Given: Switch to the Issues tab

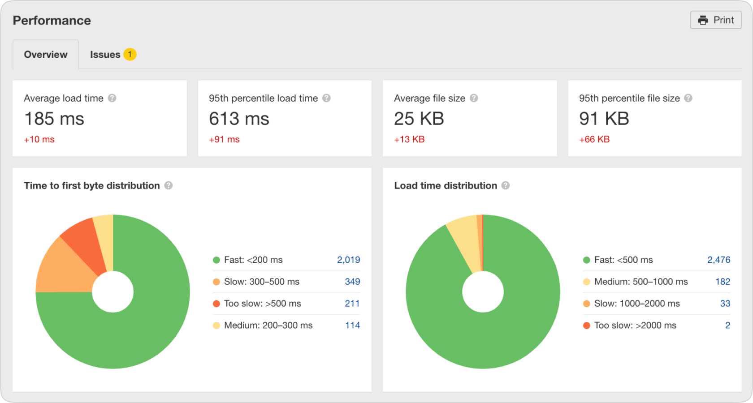Looking at the screenshot, I should (105, 55).
